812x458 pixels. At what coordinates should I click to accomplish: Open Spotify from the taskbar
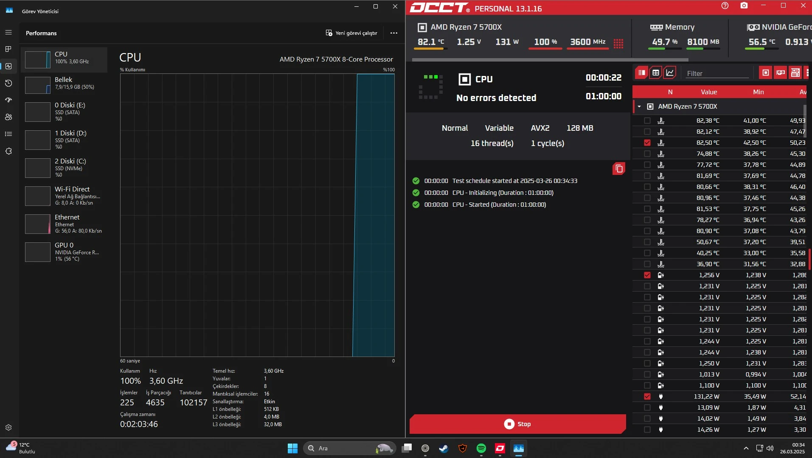(x=481, y=448)
